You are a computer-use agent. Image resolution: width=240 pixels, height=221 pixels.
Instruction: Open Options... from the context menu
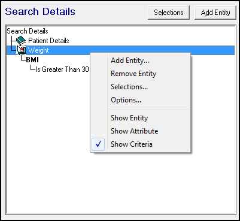pyautogui.click(x=126, y=100)
